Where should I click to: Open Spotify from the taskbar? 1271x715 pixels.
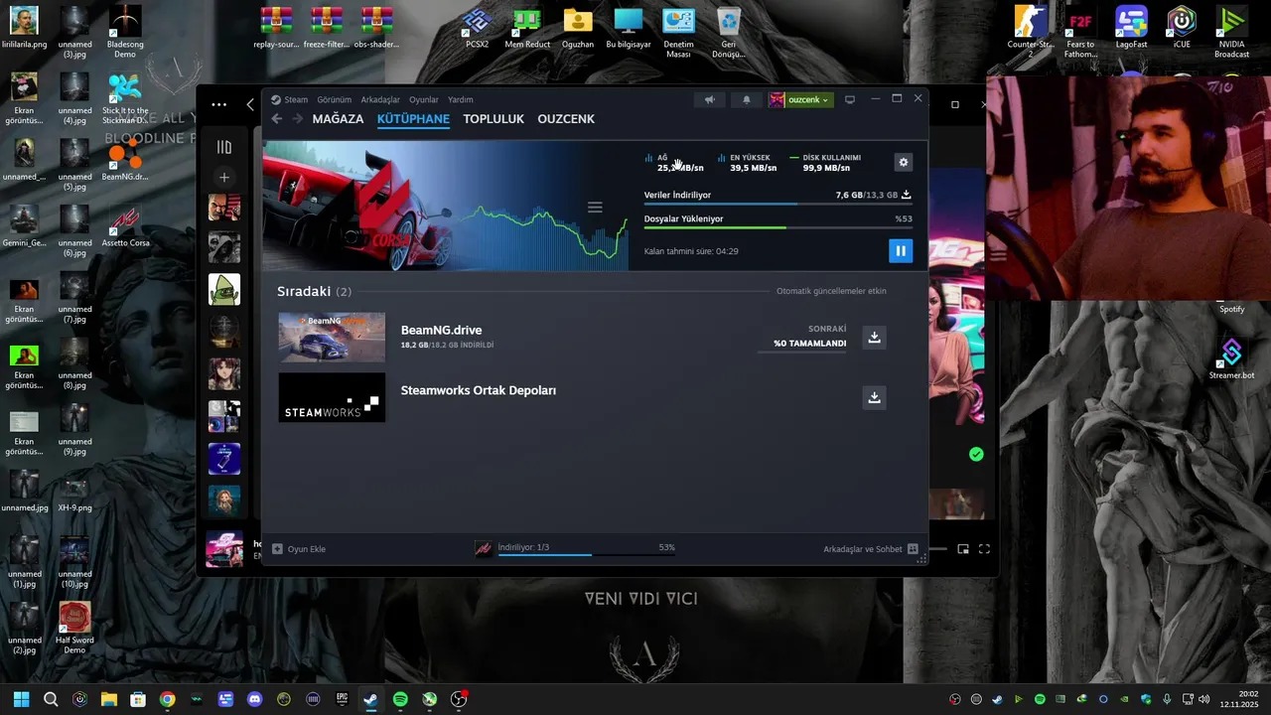(400, 699)
